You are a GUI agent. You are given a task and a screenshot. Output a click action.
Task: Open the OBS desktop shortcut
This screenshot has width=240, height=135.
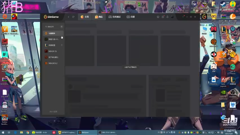233,94
